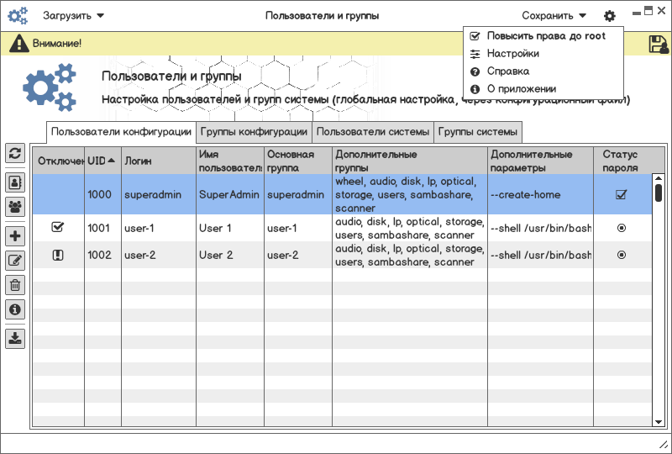Image resolution: width=672 pixels, height=454 pixels.
Task: Sort table by UID column header
Action: click(x=102, y=161)
